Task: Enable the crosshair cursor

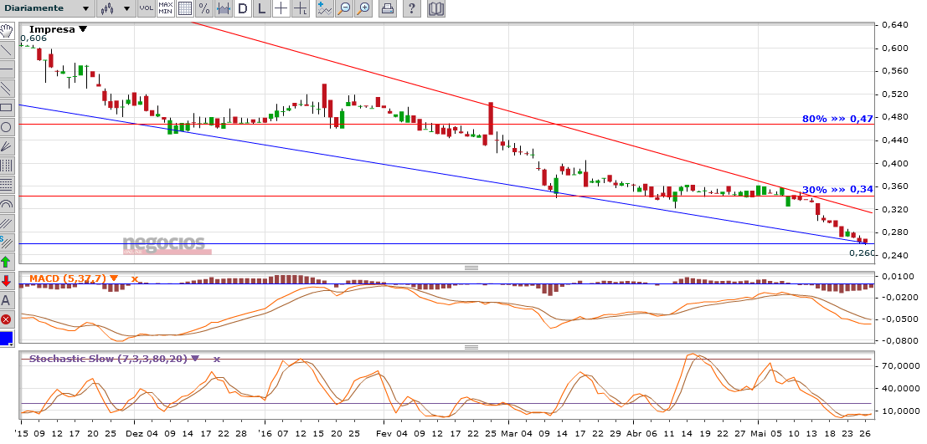Action: (281, 8)
